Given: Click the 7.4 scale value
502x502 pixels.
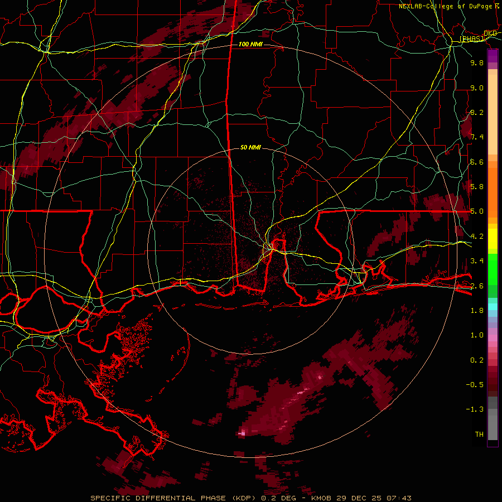Looking at the screenshot, I should 477,137.
